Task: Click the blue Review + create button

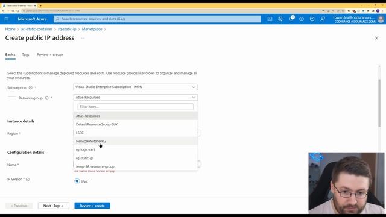Action: [92, 206]
